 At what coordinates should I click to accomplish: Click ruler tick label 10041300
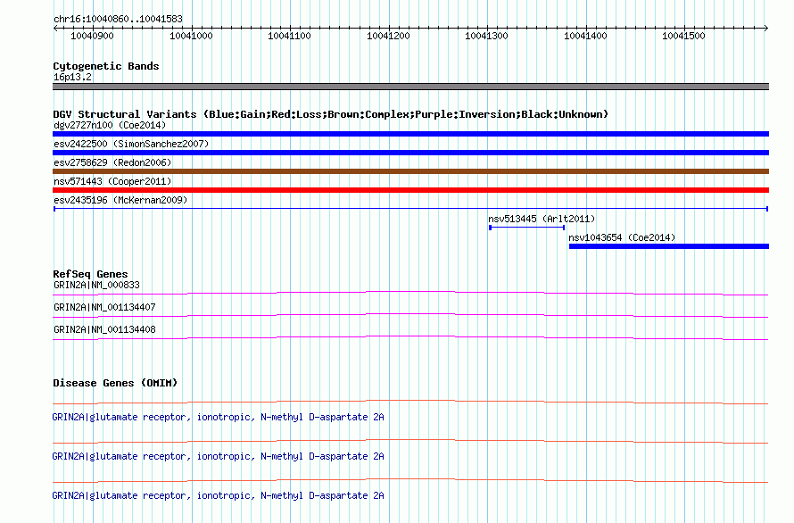[486, 36]
